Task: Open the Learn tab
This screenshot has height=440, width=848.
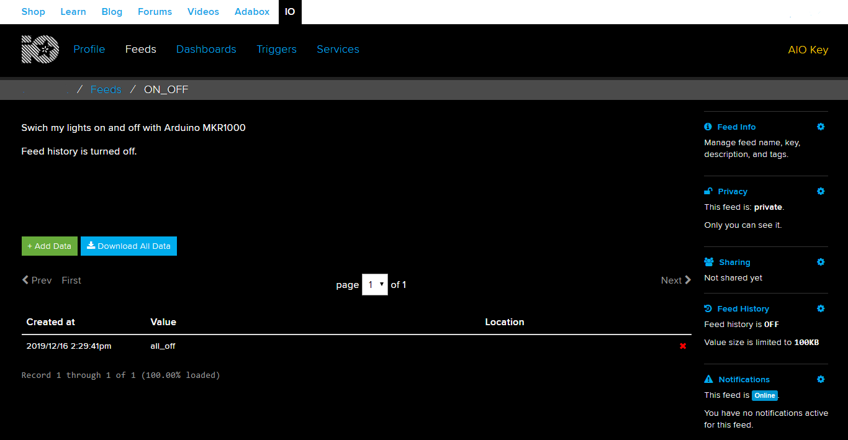Action: click(x=73, y=12)
